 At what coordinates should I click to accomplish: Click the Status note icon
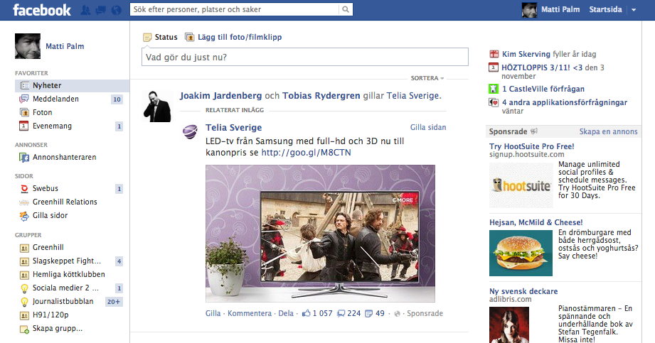(147, 38)
